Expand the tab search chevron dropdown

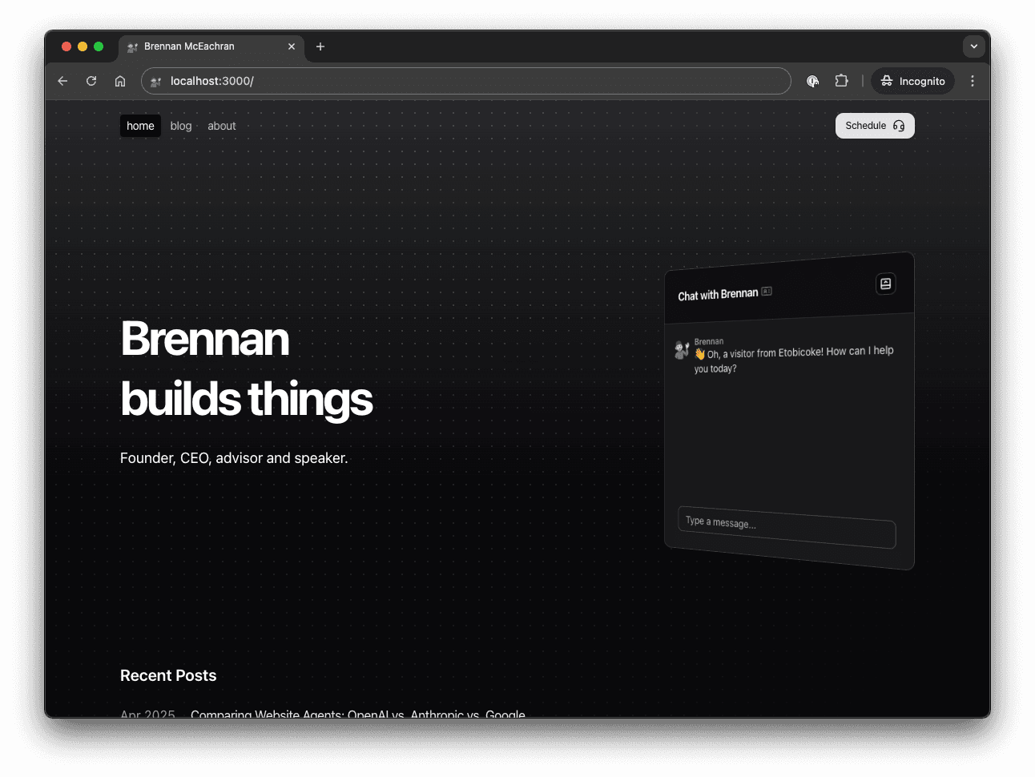click(973, 46)
